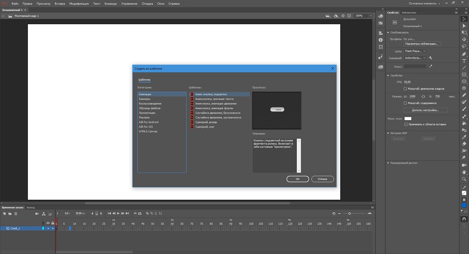The image size is (469, 254).
Task: Check the 'Масштаб. содержимое' checkbox
Action: (405, 103)
